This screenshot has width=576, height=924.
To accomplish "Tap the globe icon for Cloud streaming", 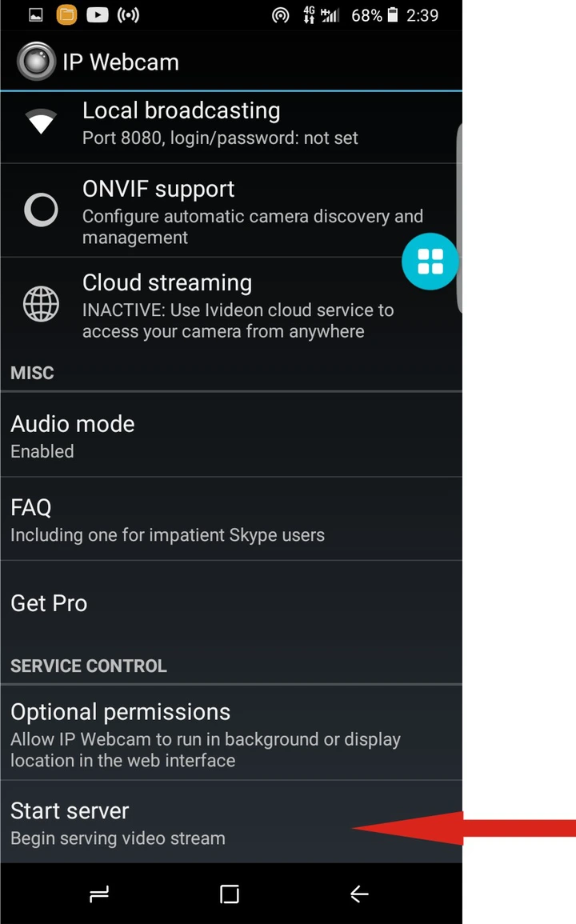I will [x=41, y=303].
